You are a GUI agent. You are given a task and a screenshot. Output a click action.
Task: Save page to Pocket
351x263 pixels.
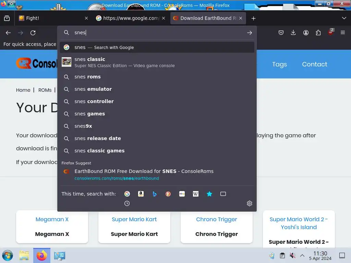[281, 33]
